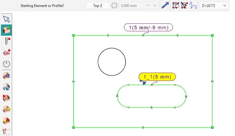
Task: Toggle the checkbox next to Top Z
Action: [114, 6]
